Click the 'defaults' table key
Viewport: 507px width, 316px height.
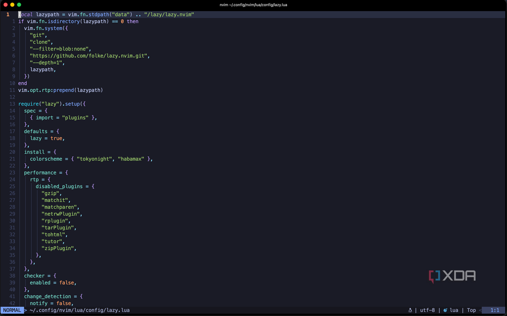(x=36, y=131)
